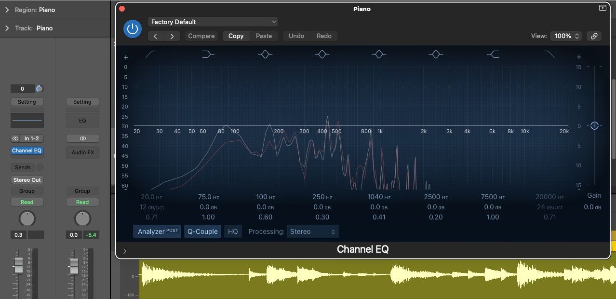The image size is (616, 299).
Task: Toggle the Channel EQ power button
Action: pyautogui.click(x=132, y=29)
